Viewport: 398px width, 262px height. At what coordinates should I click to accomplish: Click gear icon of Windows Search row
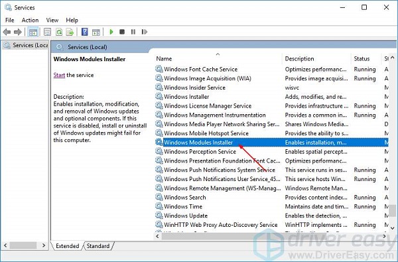pyautogui.click(x=159, y=197)
